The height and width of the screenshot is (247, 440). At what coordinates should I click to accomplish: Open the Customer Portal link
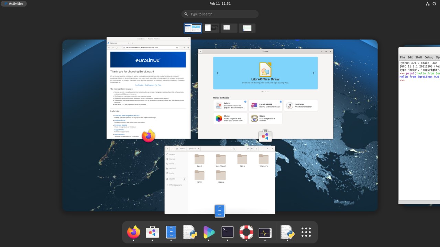tap(120, 120)
